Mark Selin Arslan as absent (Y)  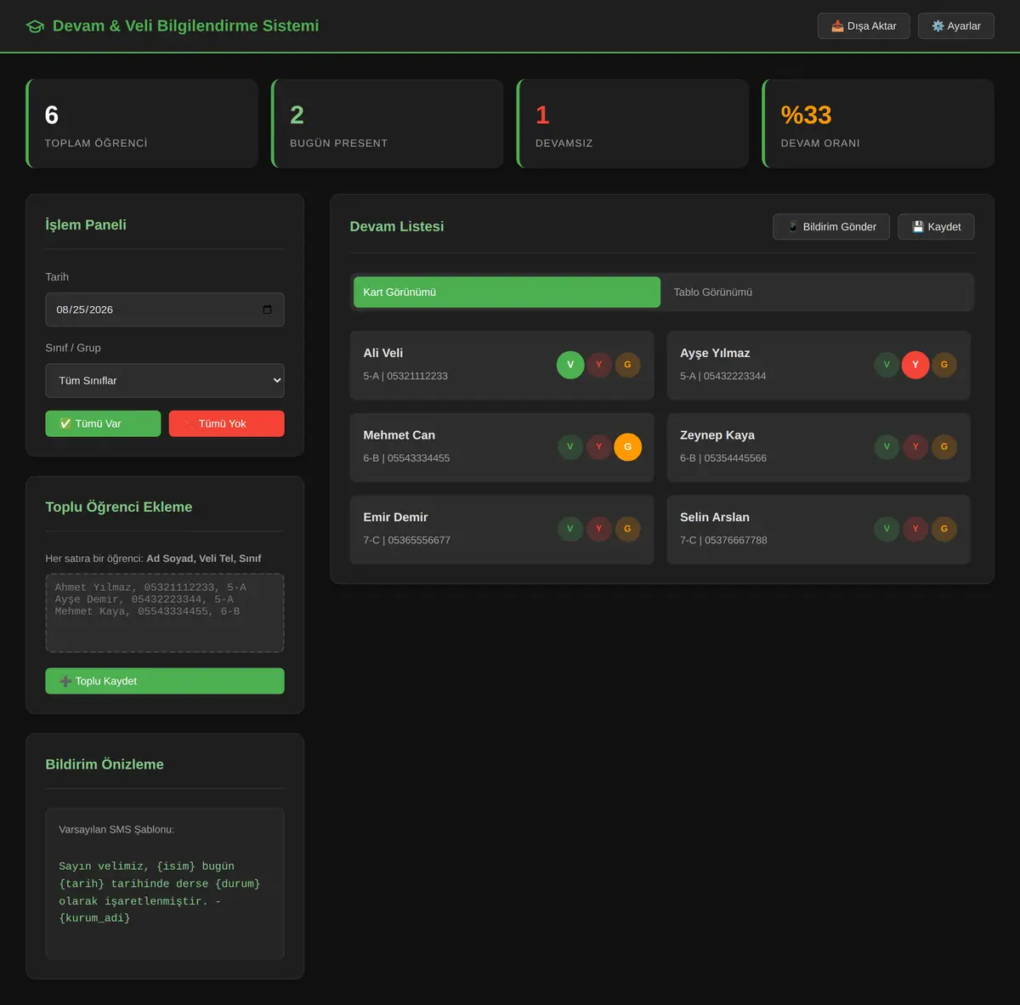[x=915, y=529]
